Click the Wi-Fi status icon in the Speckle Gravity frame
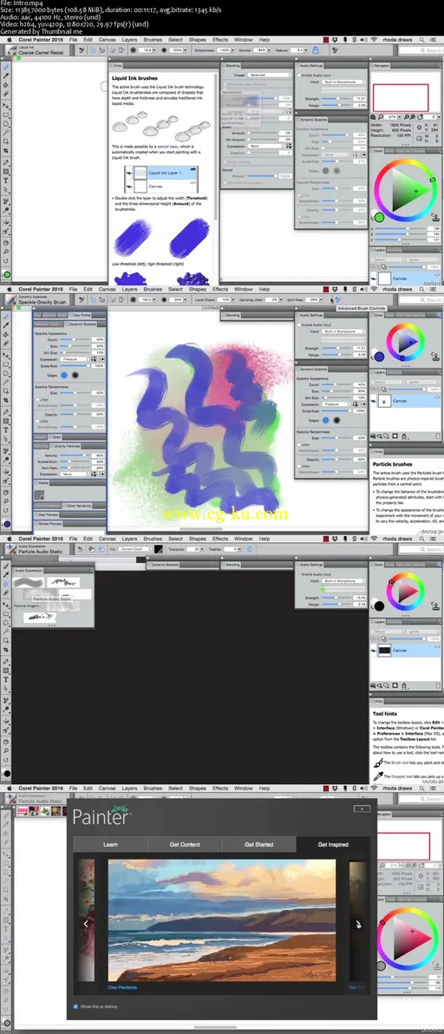This screenshot has width=444, height=1034. (374, 289)
